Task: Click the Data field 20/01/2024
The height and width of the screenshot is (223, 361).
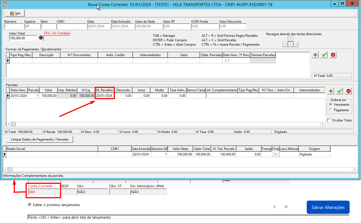Action: coord(99,26)
